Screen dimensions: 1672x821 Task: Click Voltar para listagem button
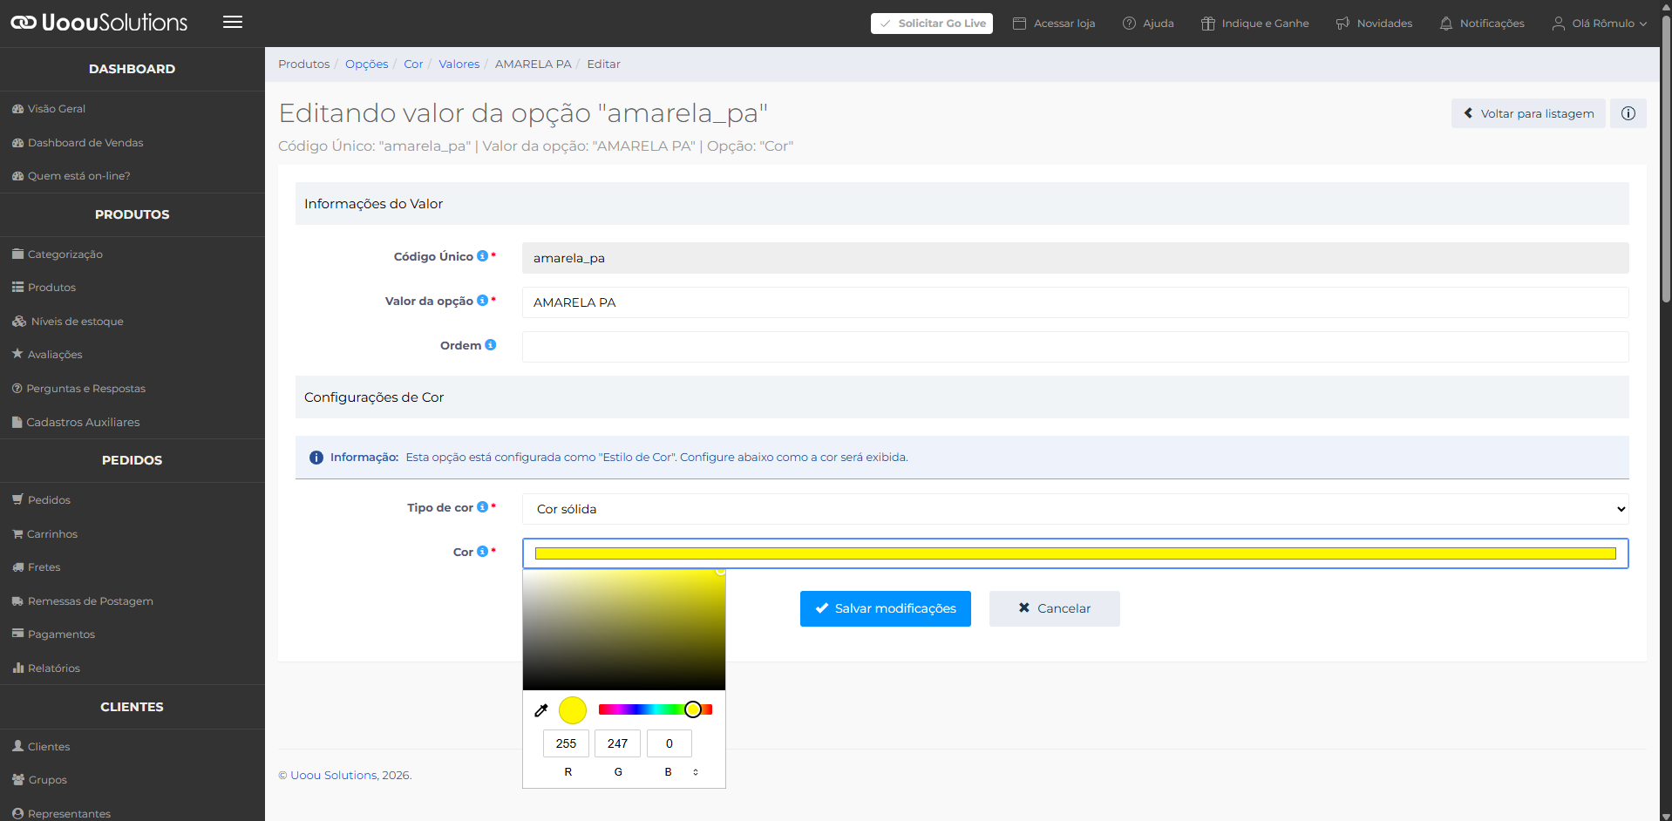point(1528,113)
